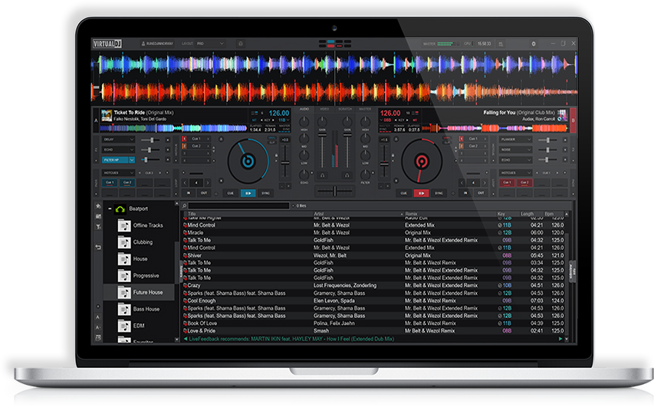
Task: Click the pitch lock icon beside deck A's pitch fader
Action: tap(277, 155)
